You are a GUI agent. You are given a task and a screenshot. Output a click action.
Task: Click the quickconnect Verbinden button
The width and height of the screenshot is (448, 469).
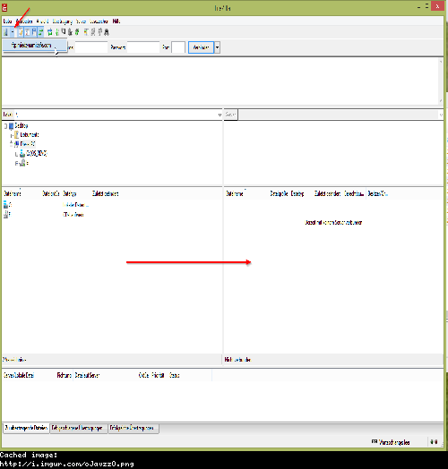(201, 47)
